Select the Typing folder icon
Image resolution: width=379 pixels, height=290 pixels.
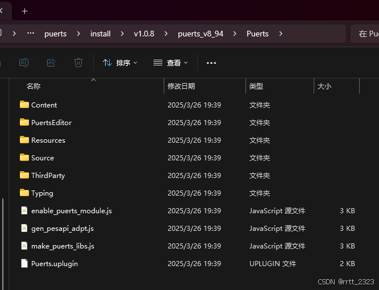[24, 193]
